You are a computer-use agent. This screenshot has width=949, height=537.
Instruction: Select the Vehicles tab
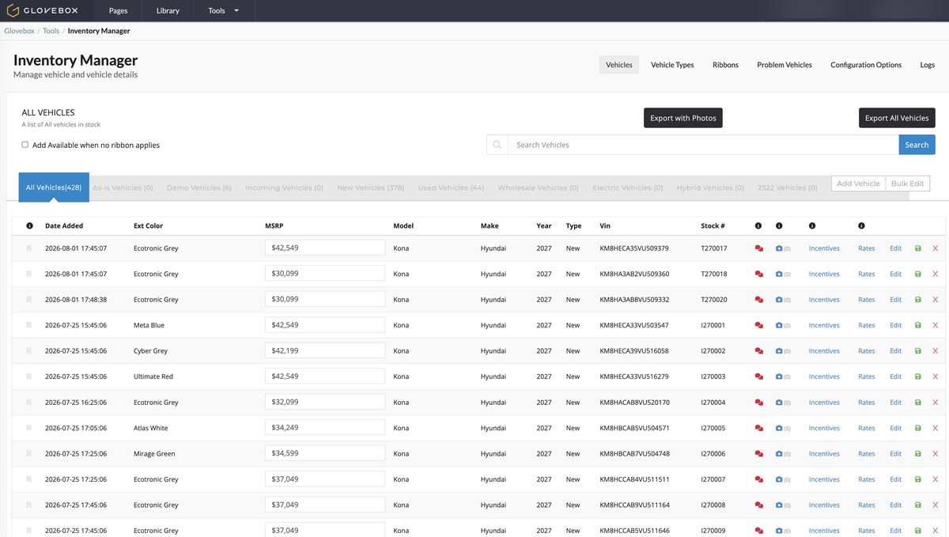tap(619, 65)
